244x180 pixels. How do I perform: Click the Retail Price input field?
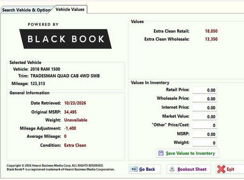pyautogui.click(x=204, y=90)
